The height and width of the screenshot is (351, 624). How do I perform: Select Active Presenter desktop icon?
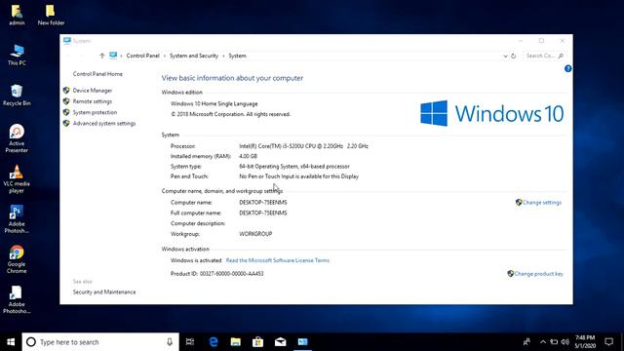(17, 138)
